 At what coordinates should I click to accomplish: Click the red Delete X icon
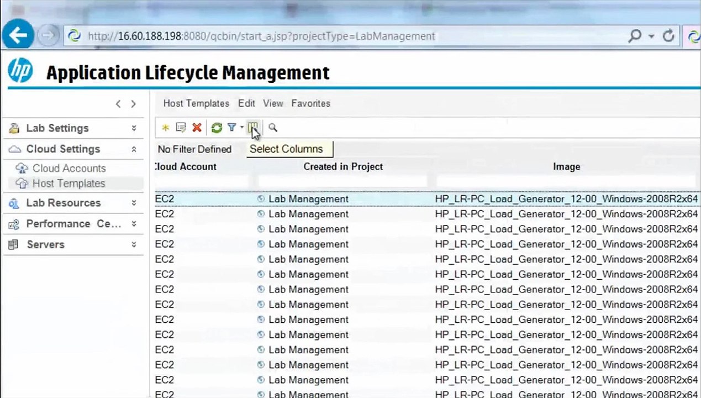tap(197, 128)
